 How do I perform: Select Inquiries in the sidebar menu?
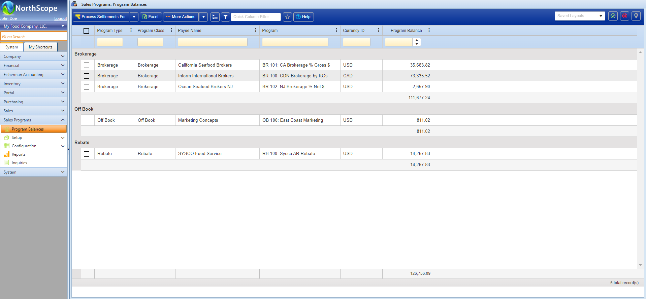click(19, 163)
